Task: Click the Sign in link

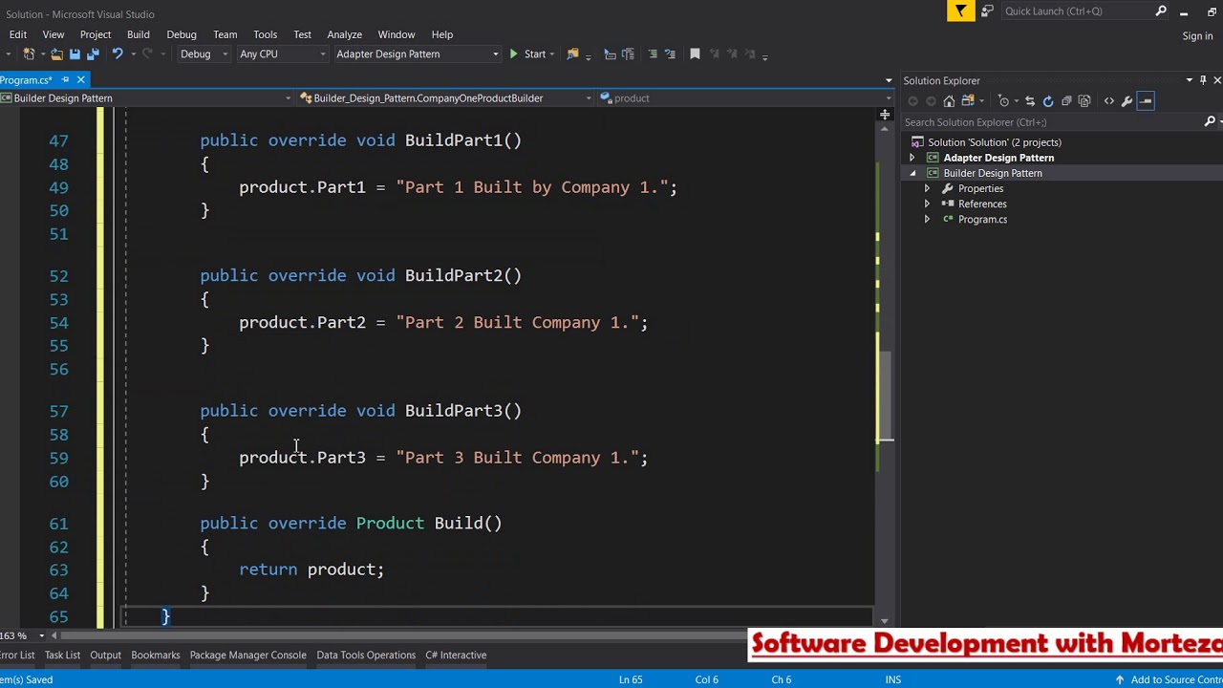Action: pos(1197,36)
